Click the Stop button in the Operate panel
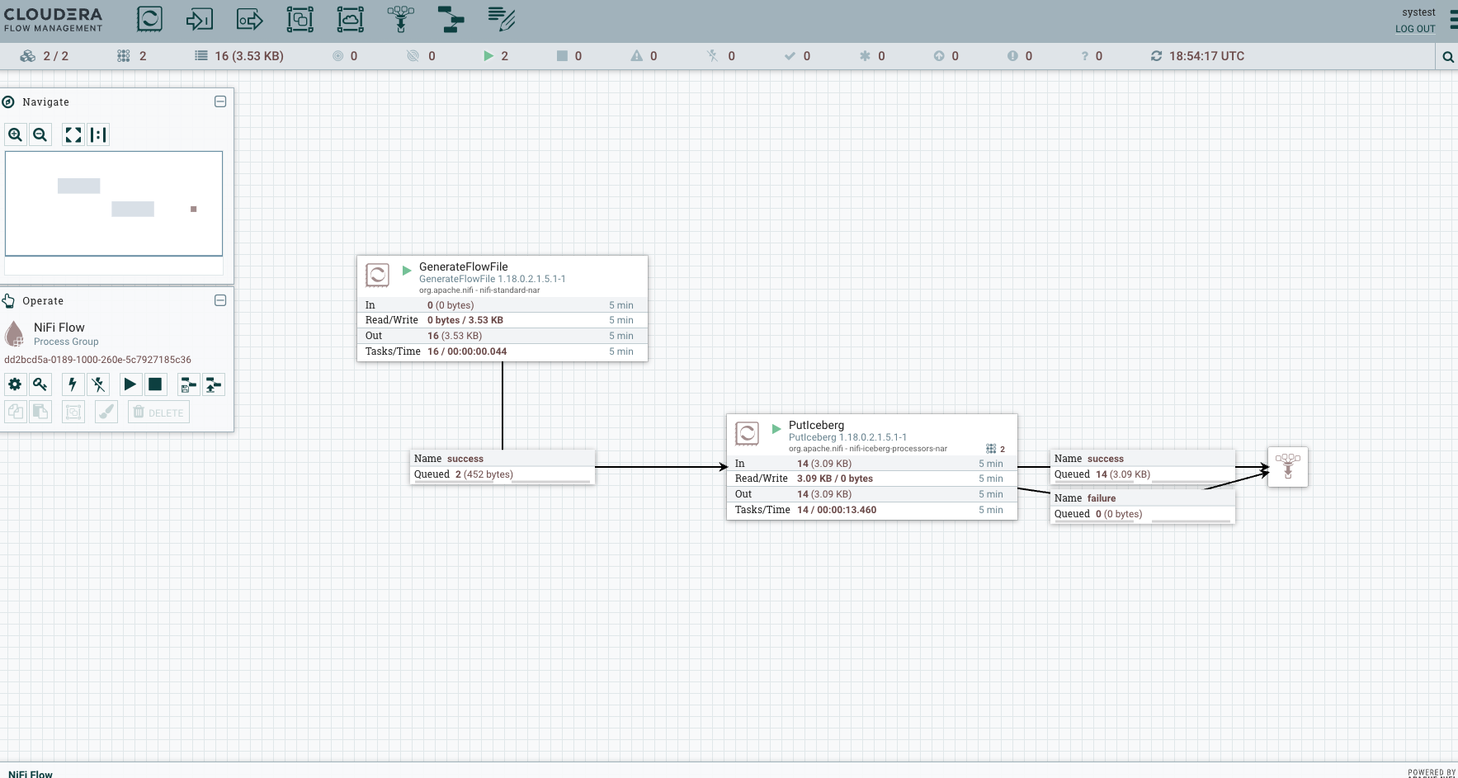This screenshot has height=778, width=1458. tap(155, 384)
